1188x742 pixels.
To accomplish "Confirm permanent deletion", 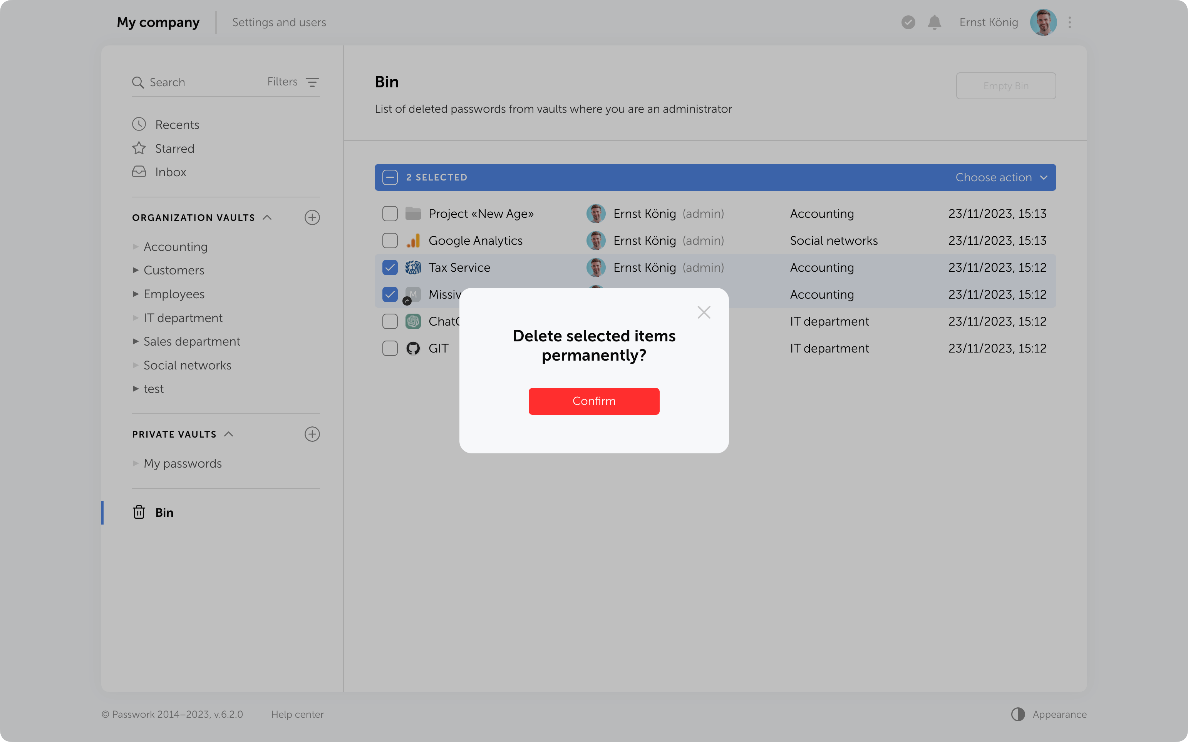I will click(x=593, y=401).
